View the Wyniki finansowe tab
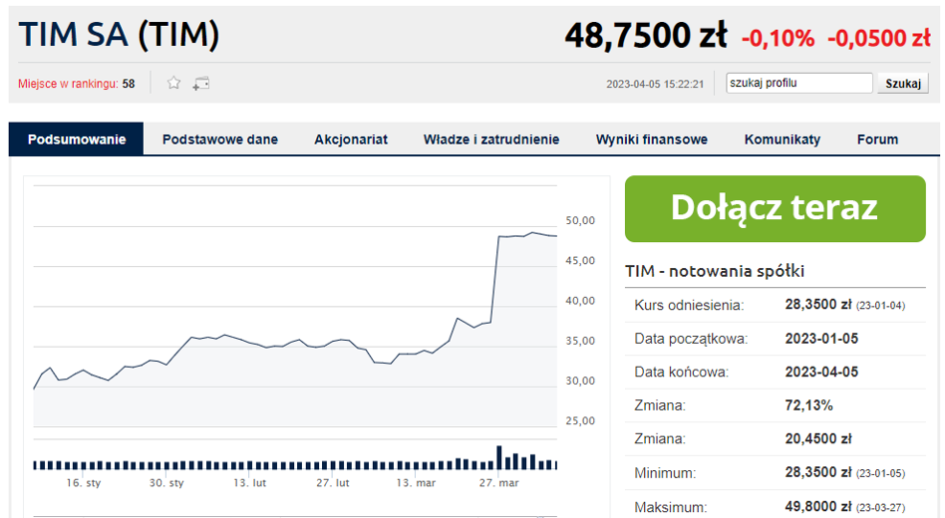 [652, 139]
